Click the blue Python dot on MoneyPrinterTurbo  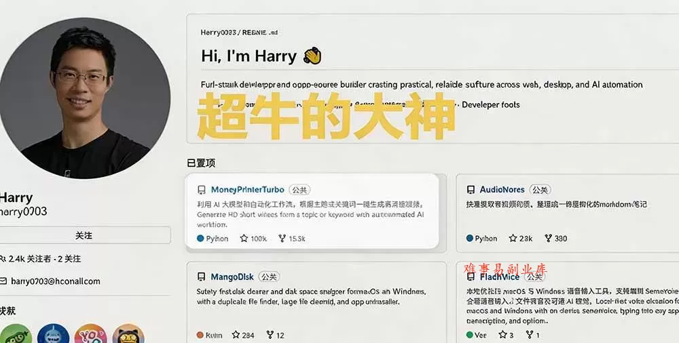coord(200,239)
